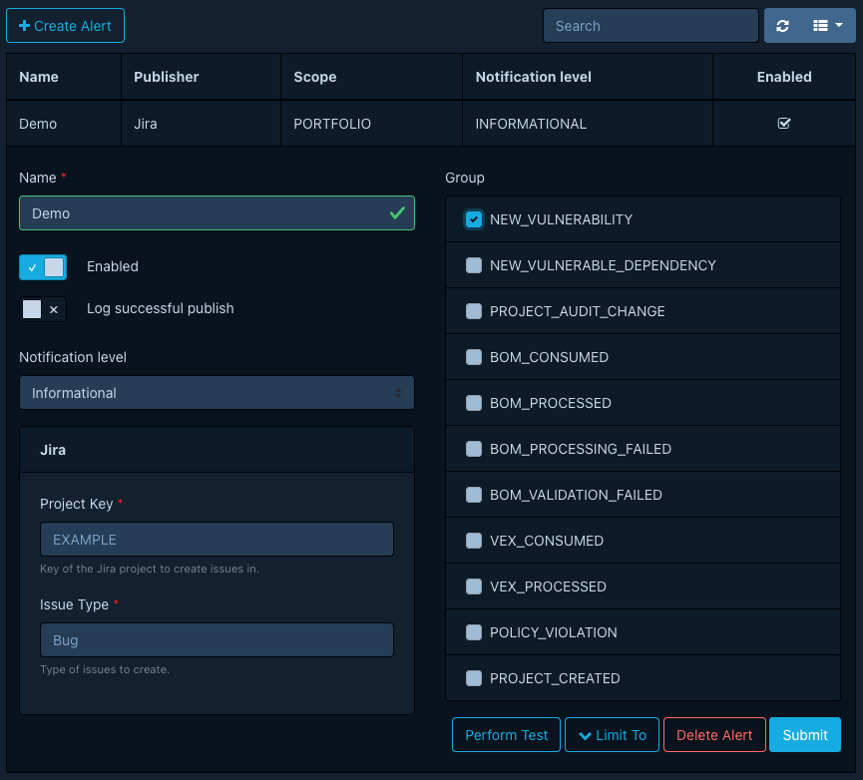
Task: Expand the Limit To dropdown
Action: [612, 734]
